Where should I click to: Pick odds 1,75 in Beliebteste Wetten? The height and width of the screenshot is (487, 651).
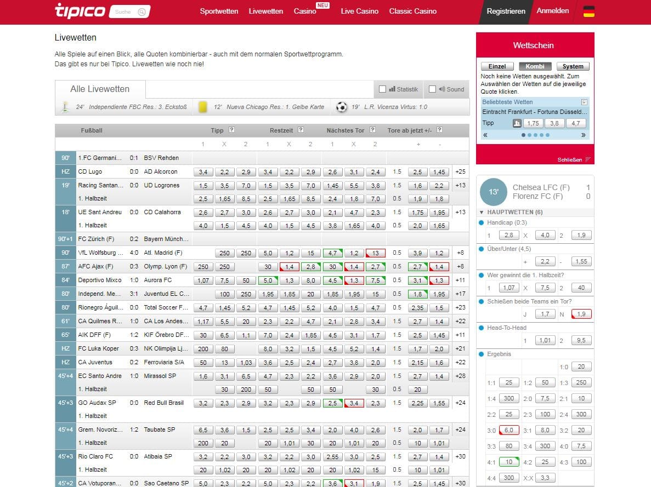(533, 123)
